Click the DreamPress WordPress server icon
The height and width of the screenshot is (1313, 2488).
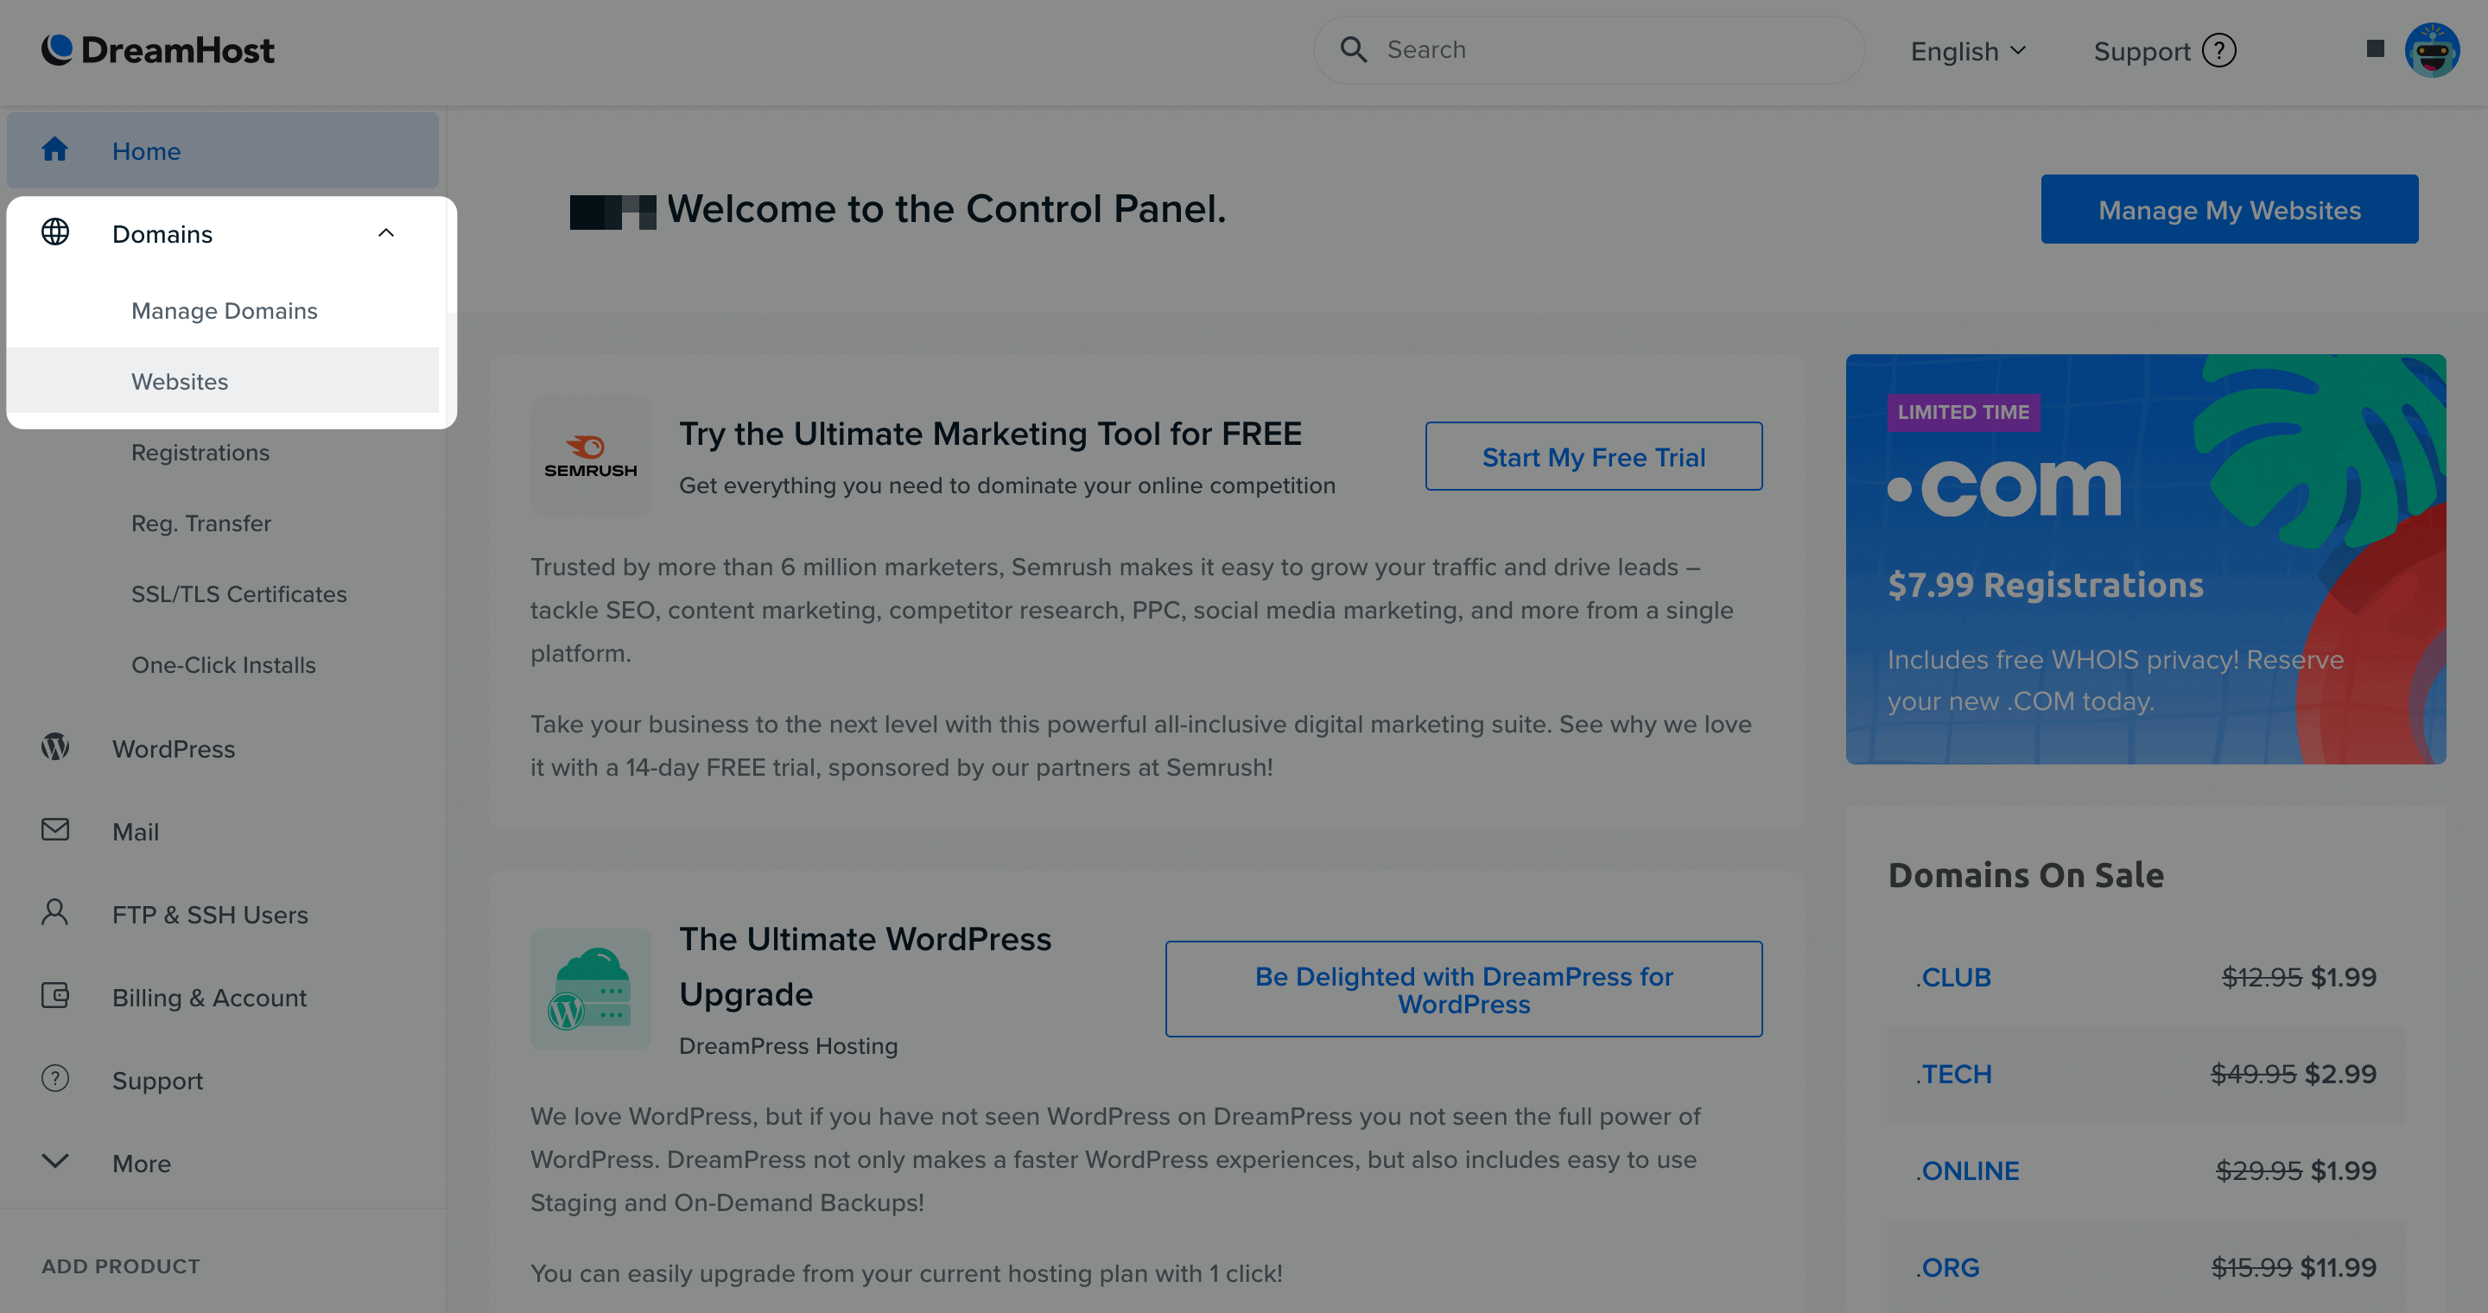590,988
